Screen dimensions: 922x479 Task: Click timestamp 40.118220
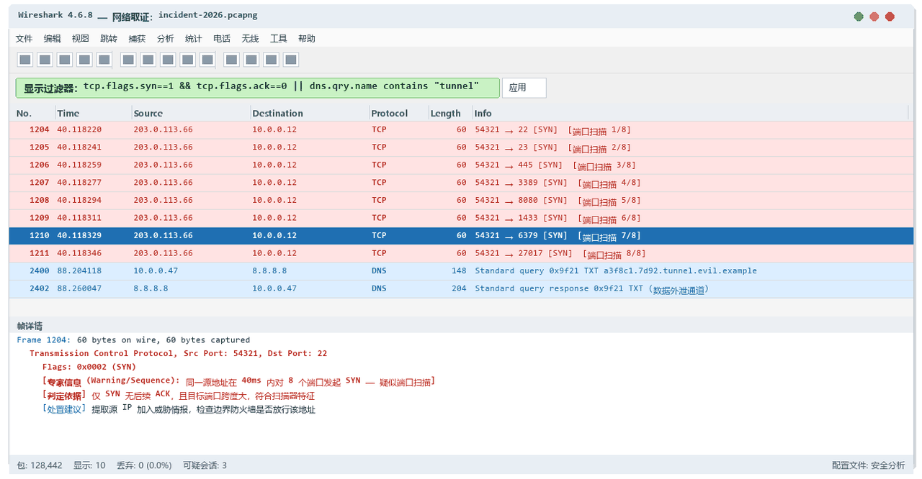[x=79, y=129]
